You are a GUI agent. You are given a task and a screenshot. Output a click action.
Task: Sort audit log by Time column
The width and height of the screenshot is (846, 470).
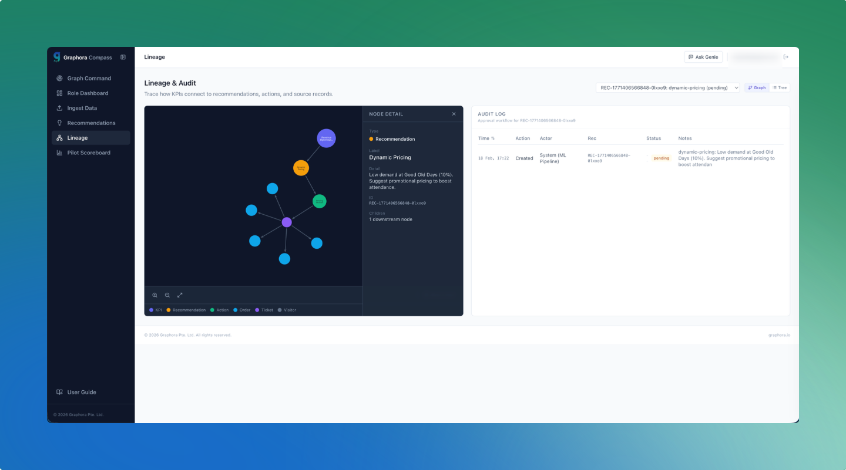tap(486, 138)
